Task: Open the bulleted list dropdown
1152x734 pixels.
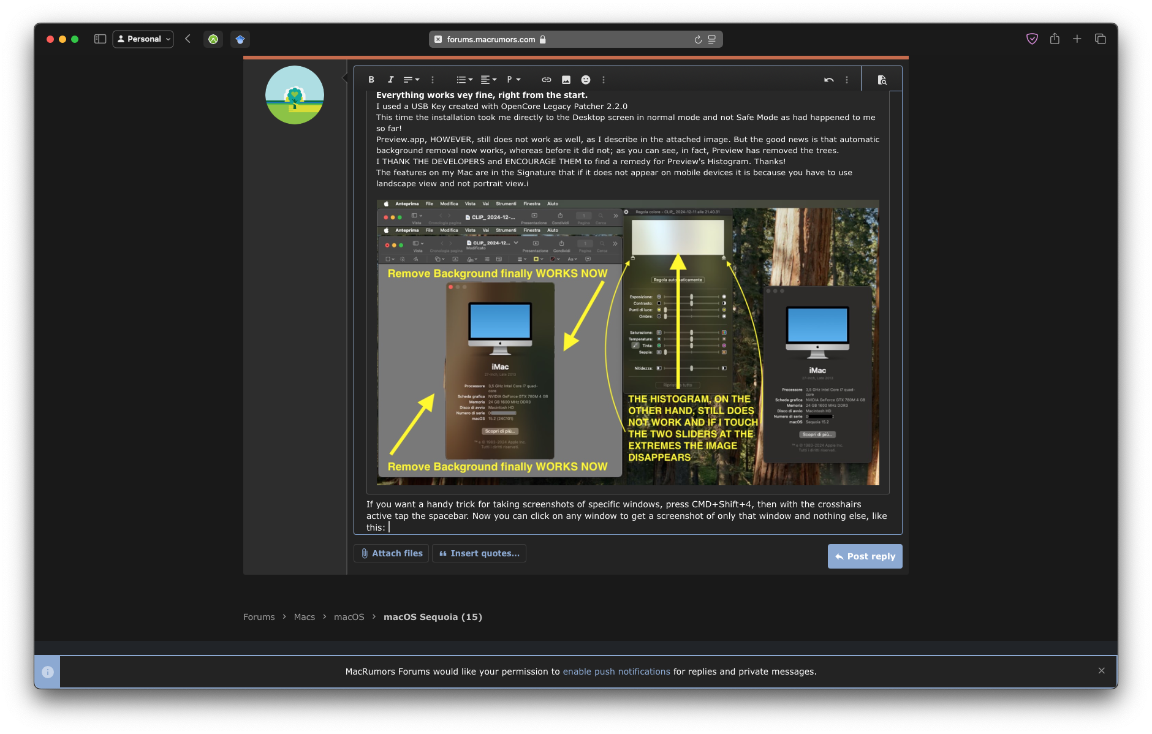Action: coord(464,80)
